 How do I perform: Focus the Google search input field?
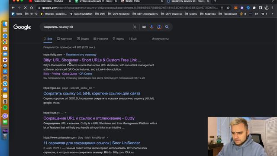[87, 27]
